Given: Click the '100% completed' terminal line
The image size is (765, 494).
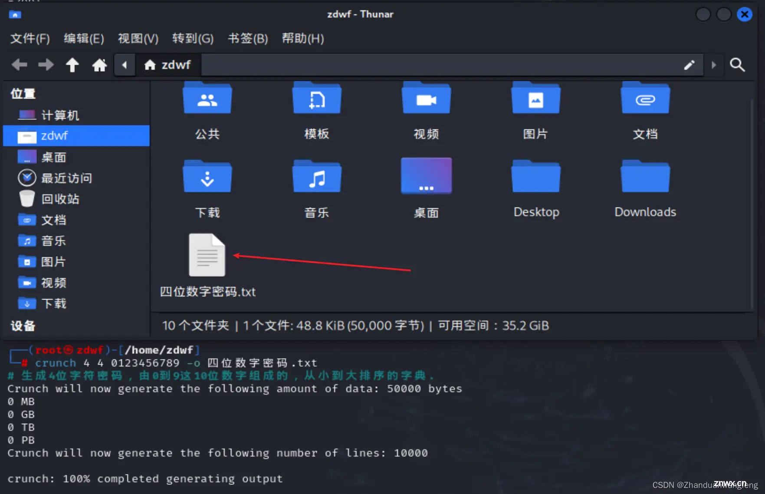Looking at the screenshot, I should (x=145, y=479).
